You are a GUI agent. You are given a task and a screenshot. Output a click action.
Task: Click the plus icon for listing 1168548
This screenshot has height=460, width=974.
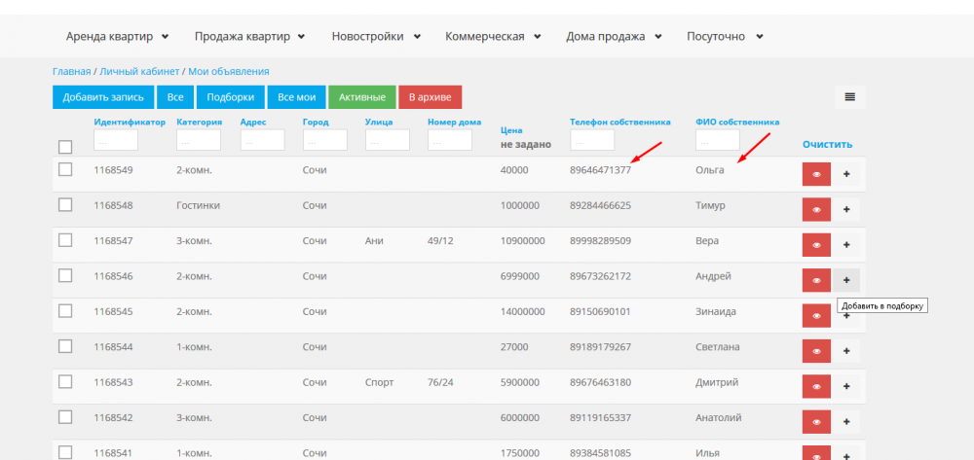[845, 209]
